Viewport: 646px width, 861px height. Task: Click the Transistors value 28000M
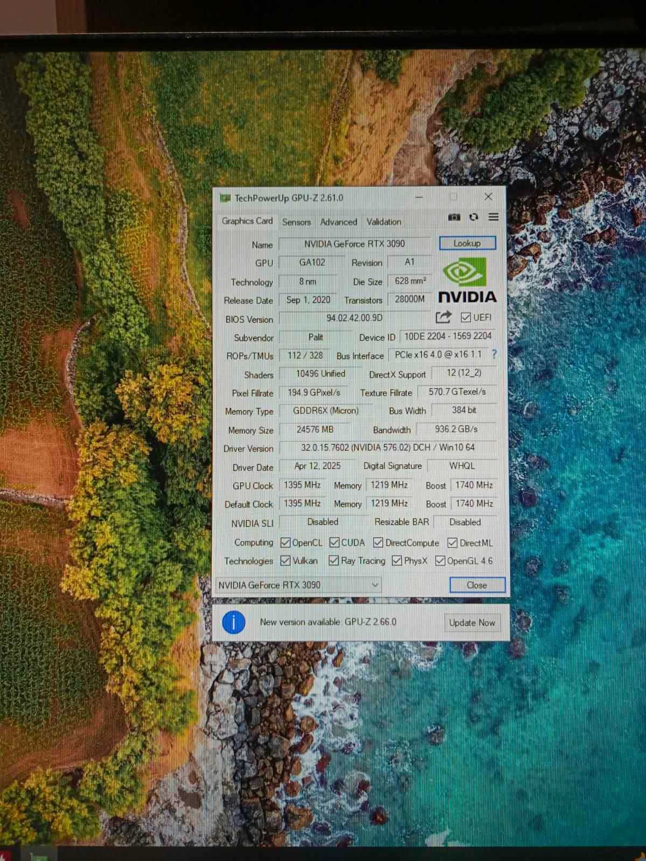coord(410,299)
